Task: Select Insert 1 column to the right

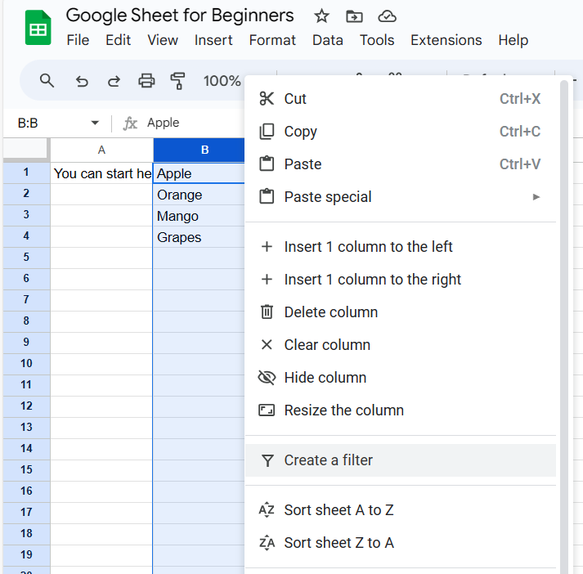Action: [x=401, y=280]
